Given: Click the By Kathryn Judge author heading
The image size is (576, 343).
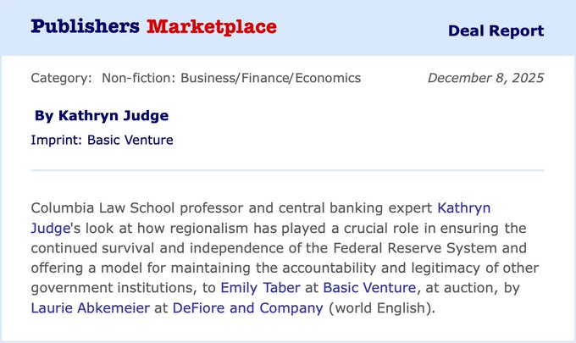Looking at the screenshot, I should (x=102, y=115).
